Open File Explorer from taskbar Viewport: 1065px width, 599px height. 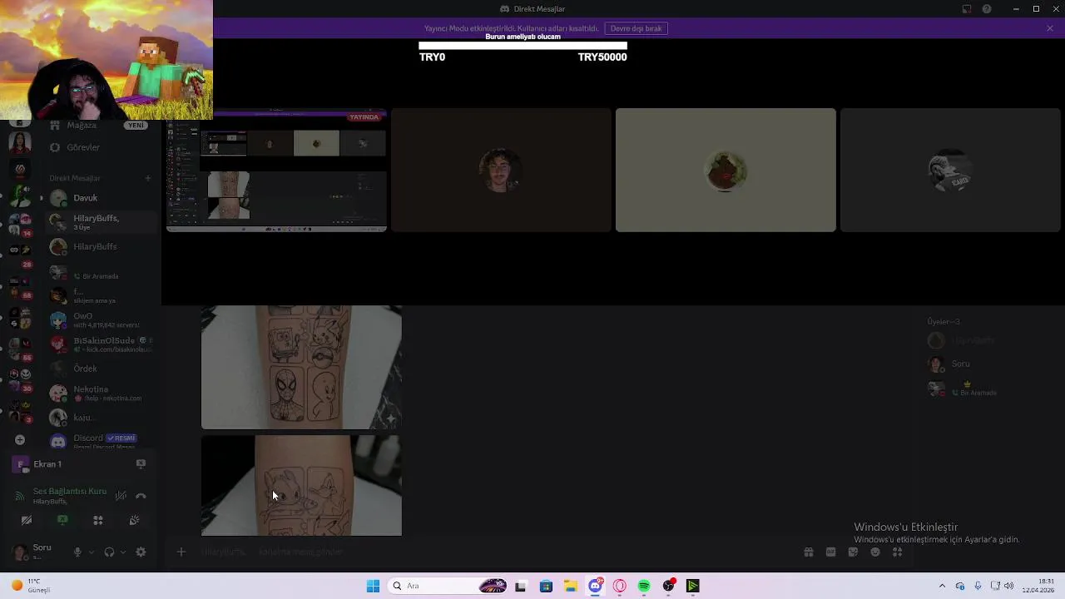point(571,586)
